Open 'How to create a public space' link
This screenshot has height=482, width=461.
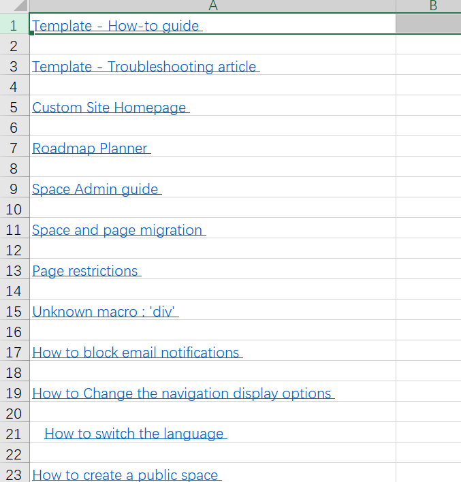coord(127,475)
